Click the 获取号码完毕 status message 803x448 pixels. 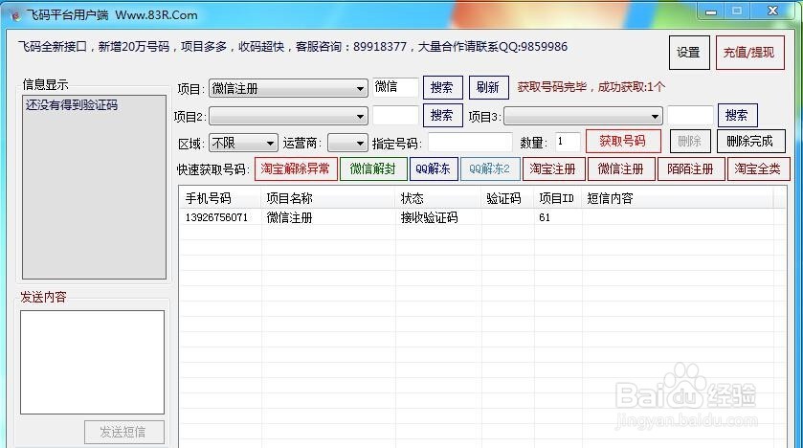tap(591, 87)
